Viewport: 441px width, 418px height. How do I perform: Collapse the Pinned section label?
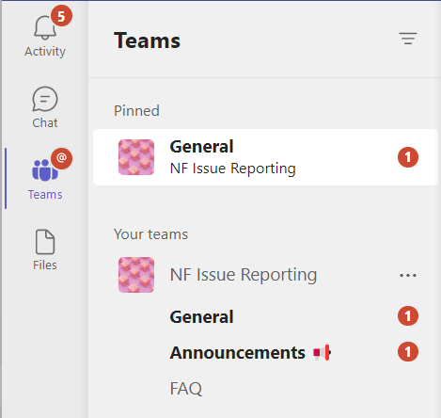pos(136,111)
